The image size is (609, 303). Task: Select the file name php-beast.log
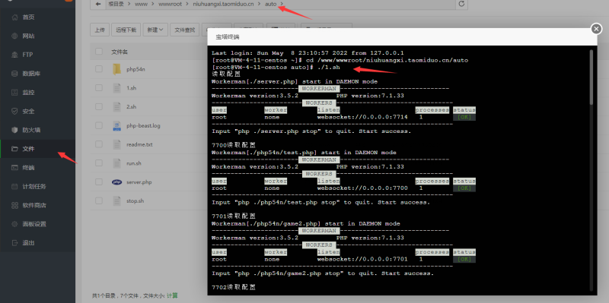pos(143,125)
